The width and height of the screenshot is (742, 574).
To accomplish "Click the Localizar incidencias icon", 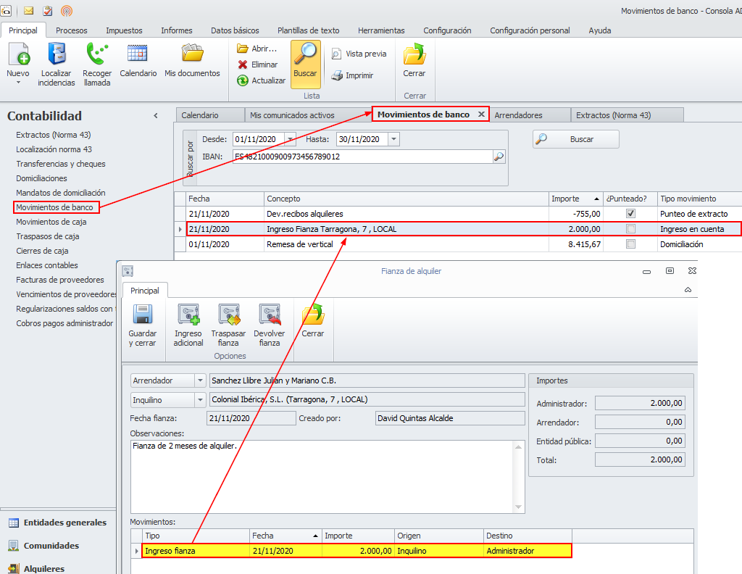I will pos(57,55).
